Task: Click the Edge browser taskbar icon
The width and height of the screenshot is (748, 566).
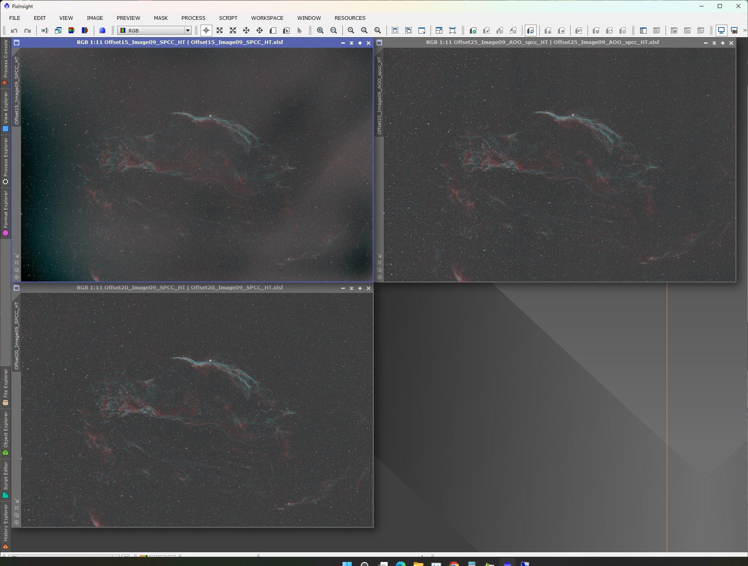Action: [x=400, y=564]
